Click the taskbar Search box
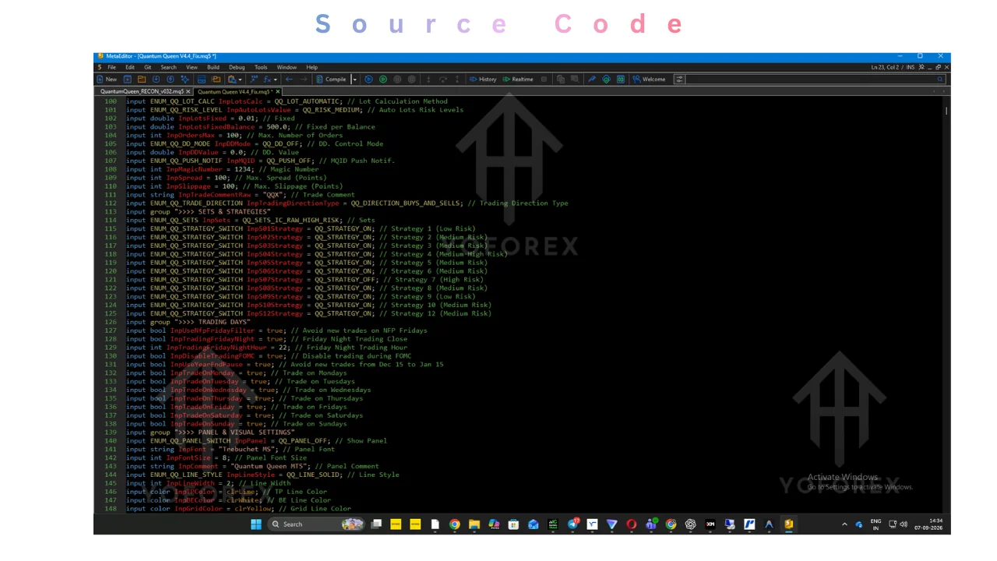The image size is (997, 561). (x=318, y=524)
